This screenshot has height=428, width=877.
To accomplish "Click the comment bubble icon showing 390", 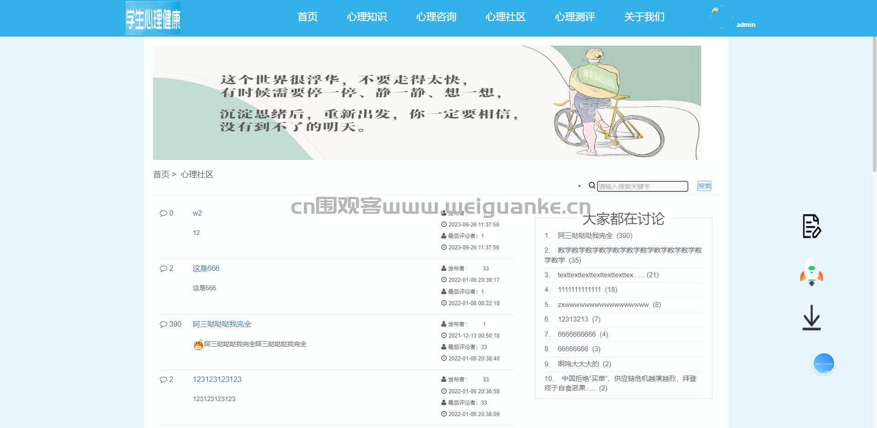I will point(164,324).
